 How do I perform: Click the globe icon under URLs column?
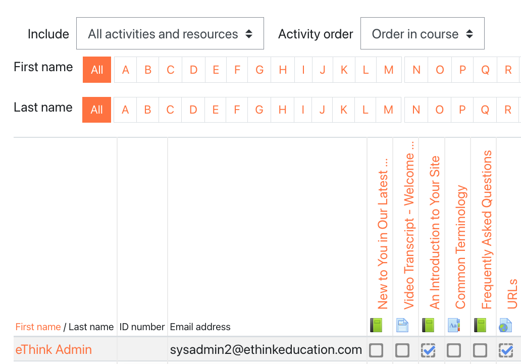coord(505,325)
